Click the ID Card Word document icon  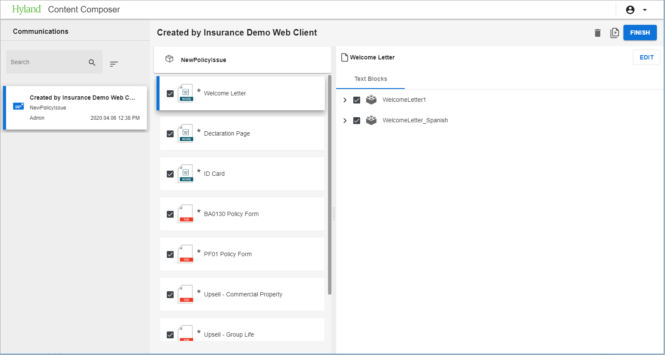(186, 174)
